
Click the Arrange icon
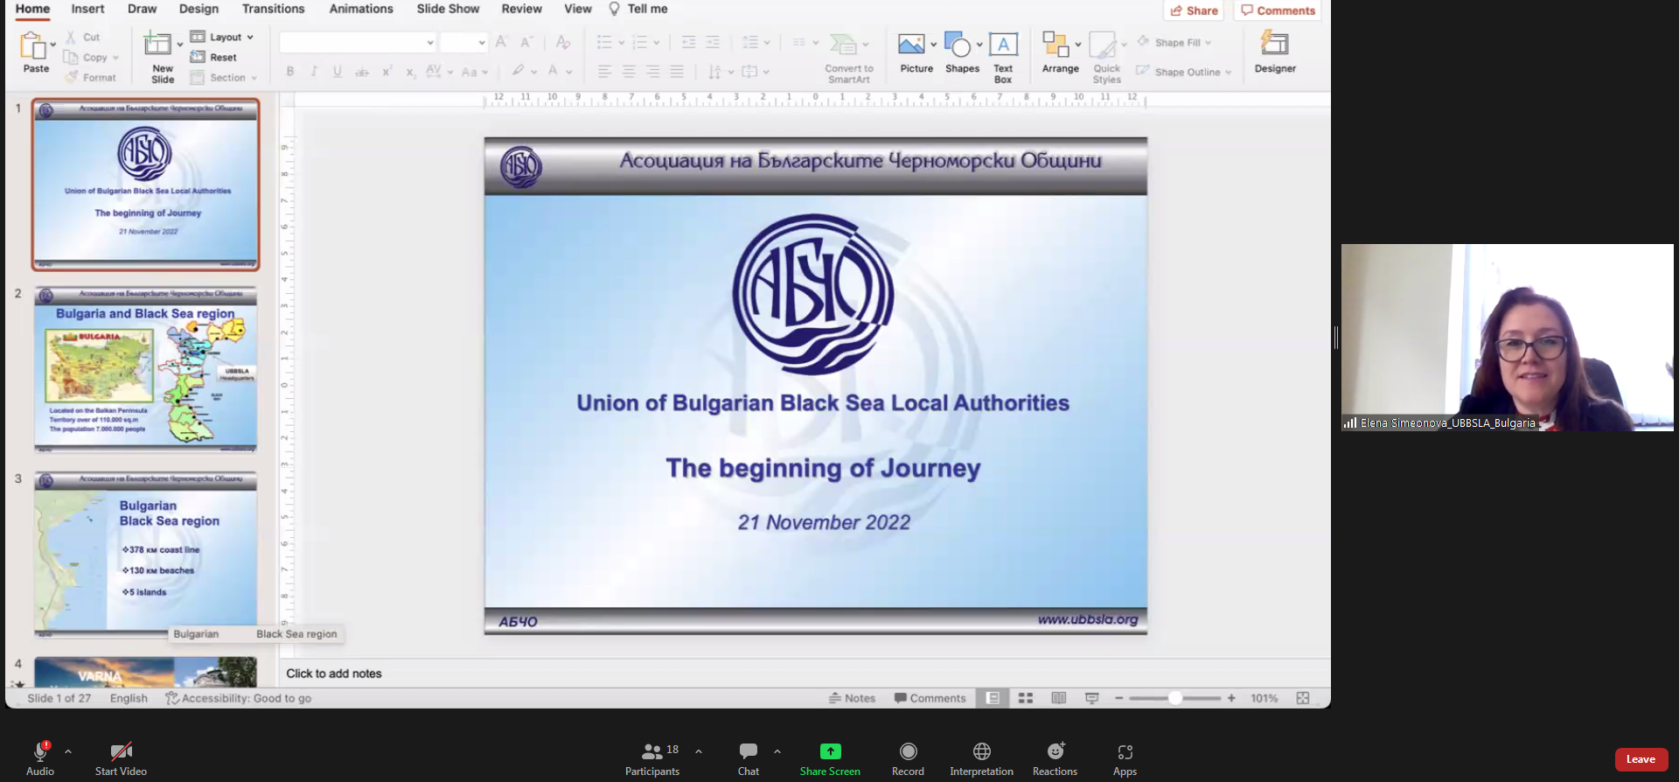click(1055, 44)
